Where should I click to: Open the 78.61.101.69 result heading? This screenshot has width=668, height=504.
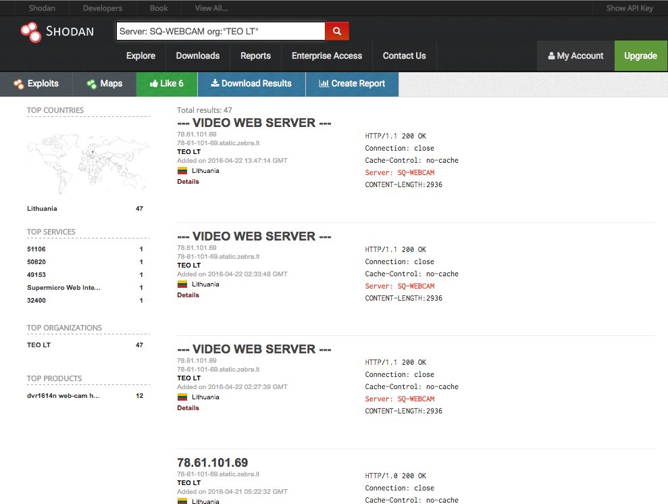click(212, 462)
